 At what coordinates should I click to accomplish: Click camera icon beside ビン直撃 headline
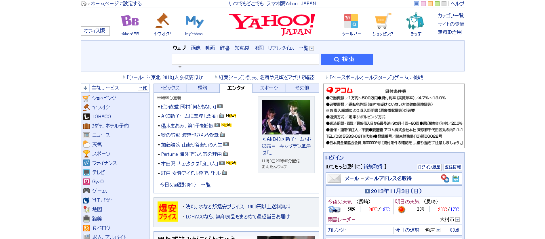(220, 106)
